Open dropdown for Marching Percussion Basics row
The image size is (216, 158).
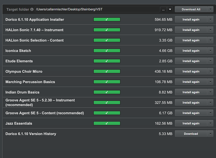pyautogui.click(x=210, y=82)
